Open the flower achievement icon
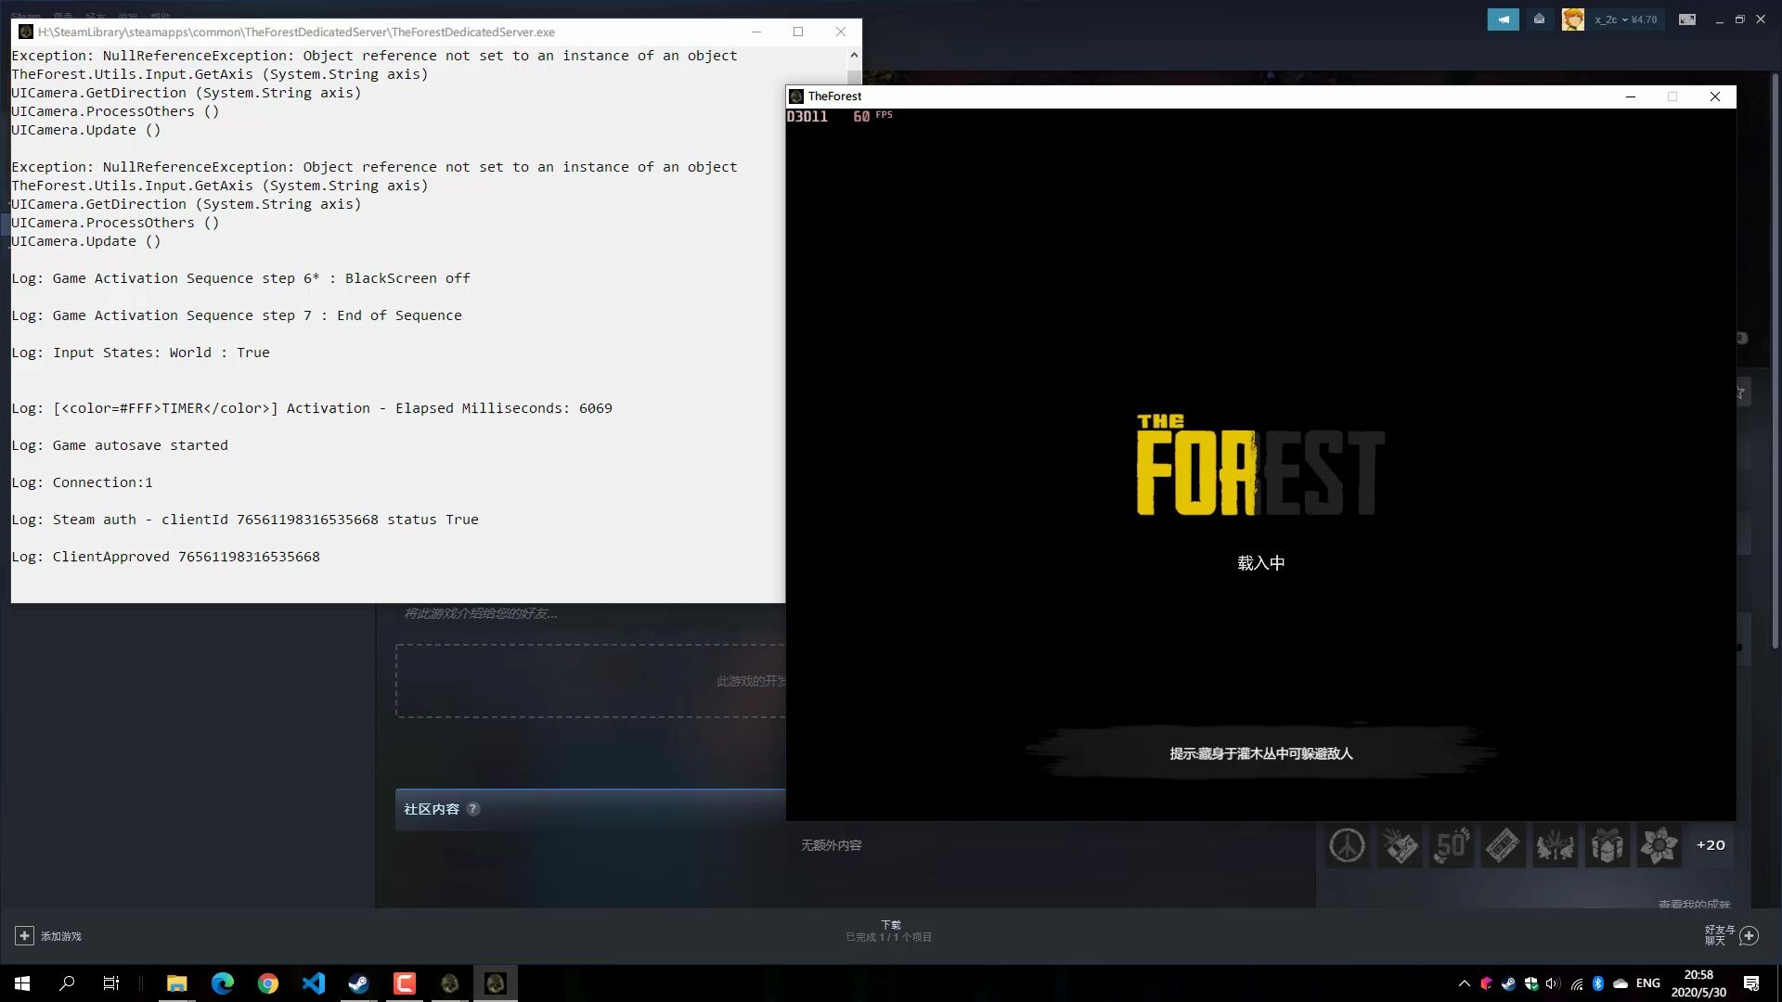Viewport: 1782px width, 1002px height. tap(1659, 845)
